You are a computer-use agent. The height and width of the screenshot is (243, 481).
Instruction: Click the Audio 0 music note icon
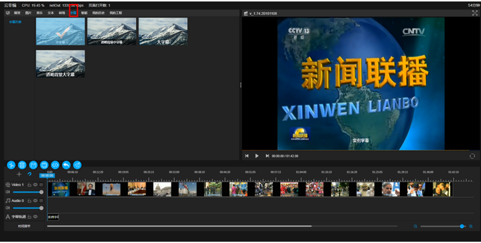point(8,201)
